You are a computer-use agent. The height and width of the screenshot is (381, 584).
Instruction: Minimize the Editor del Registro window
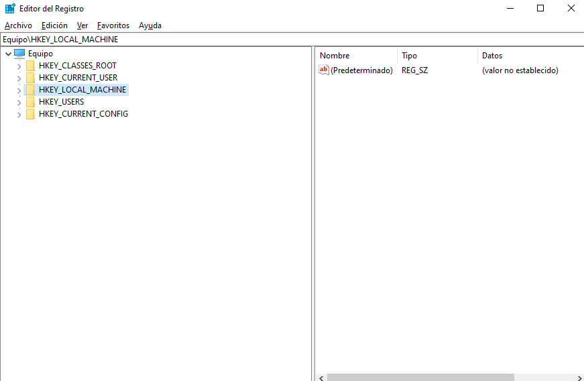[510, 8]
